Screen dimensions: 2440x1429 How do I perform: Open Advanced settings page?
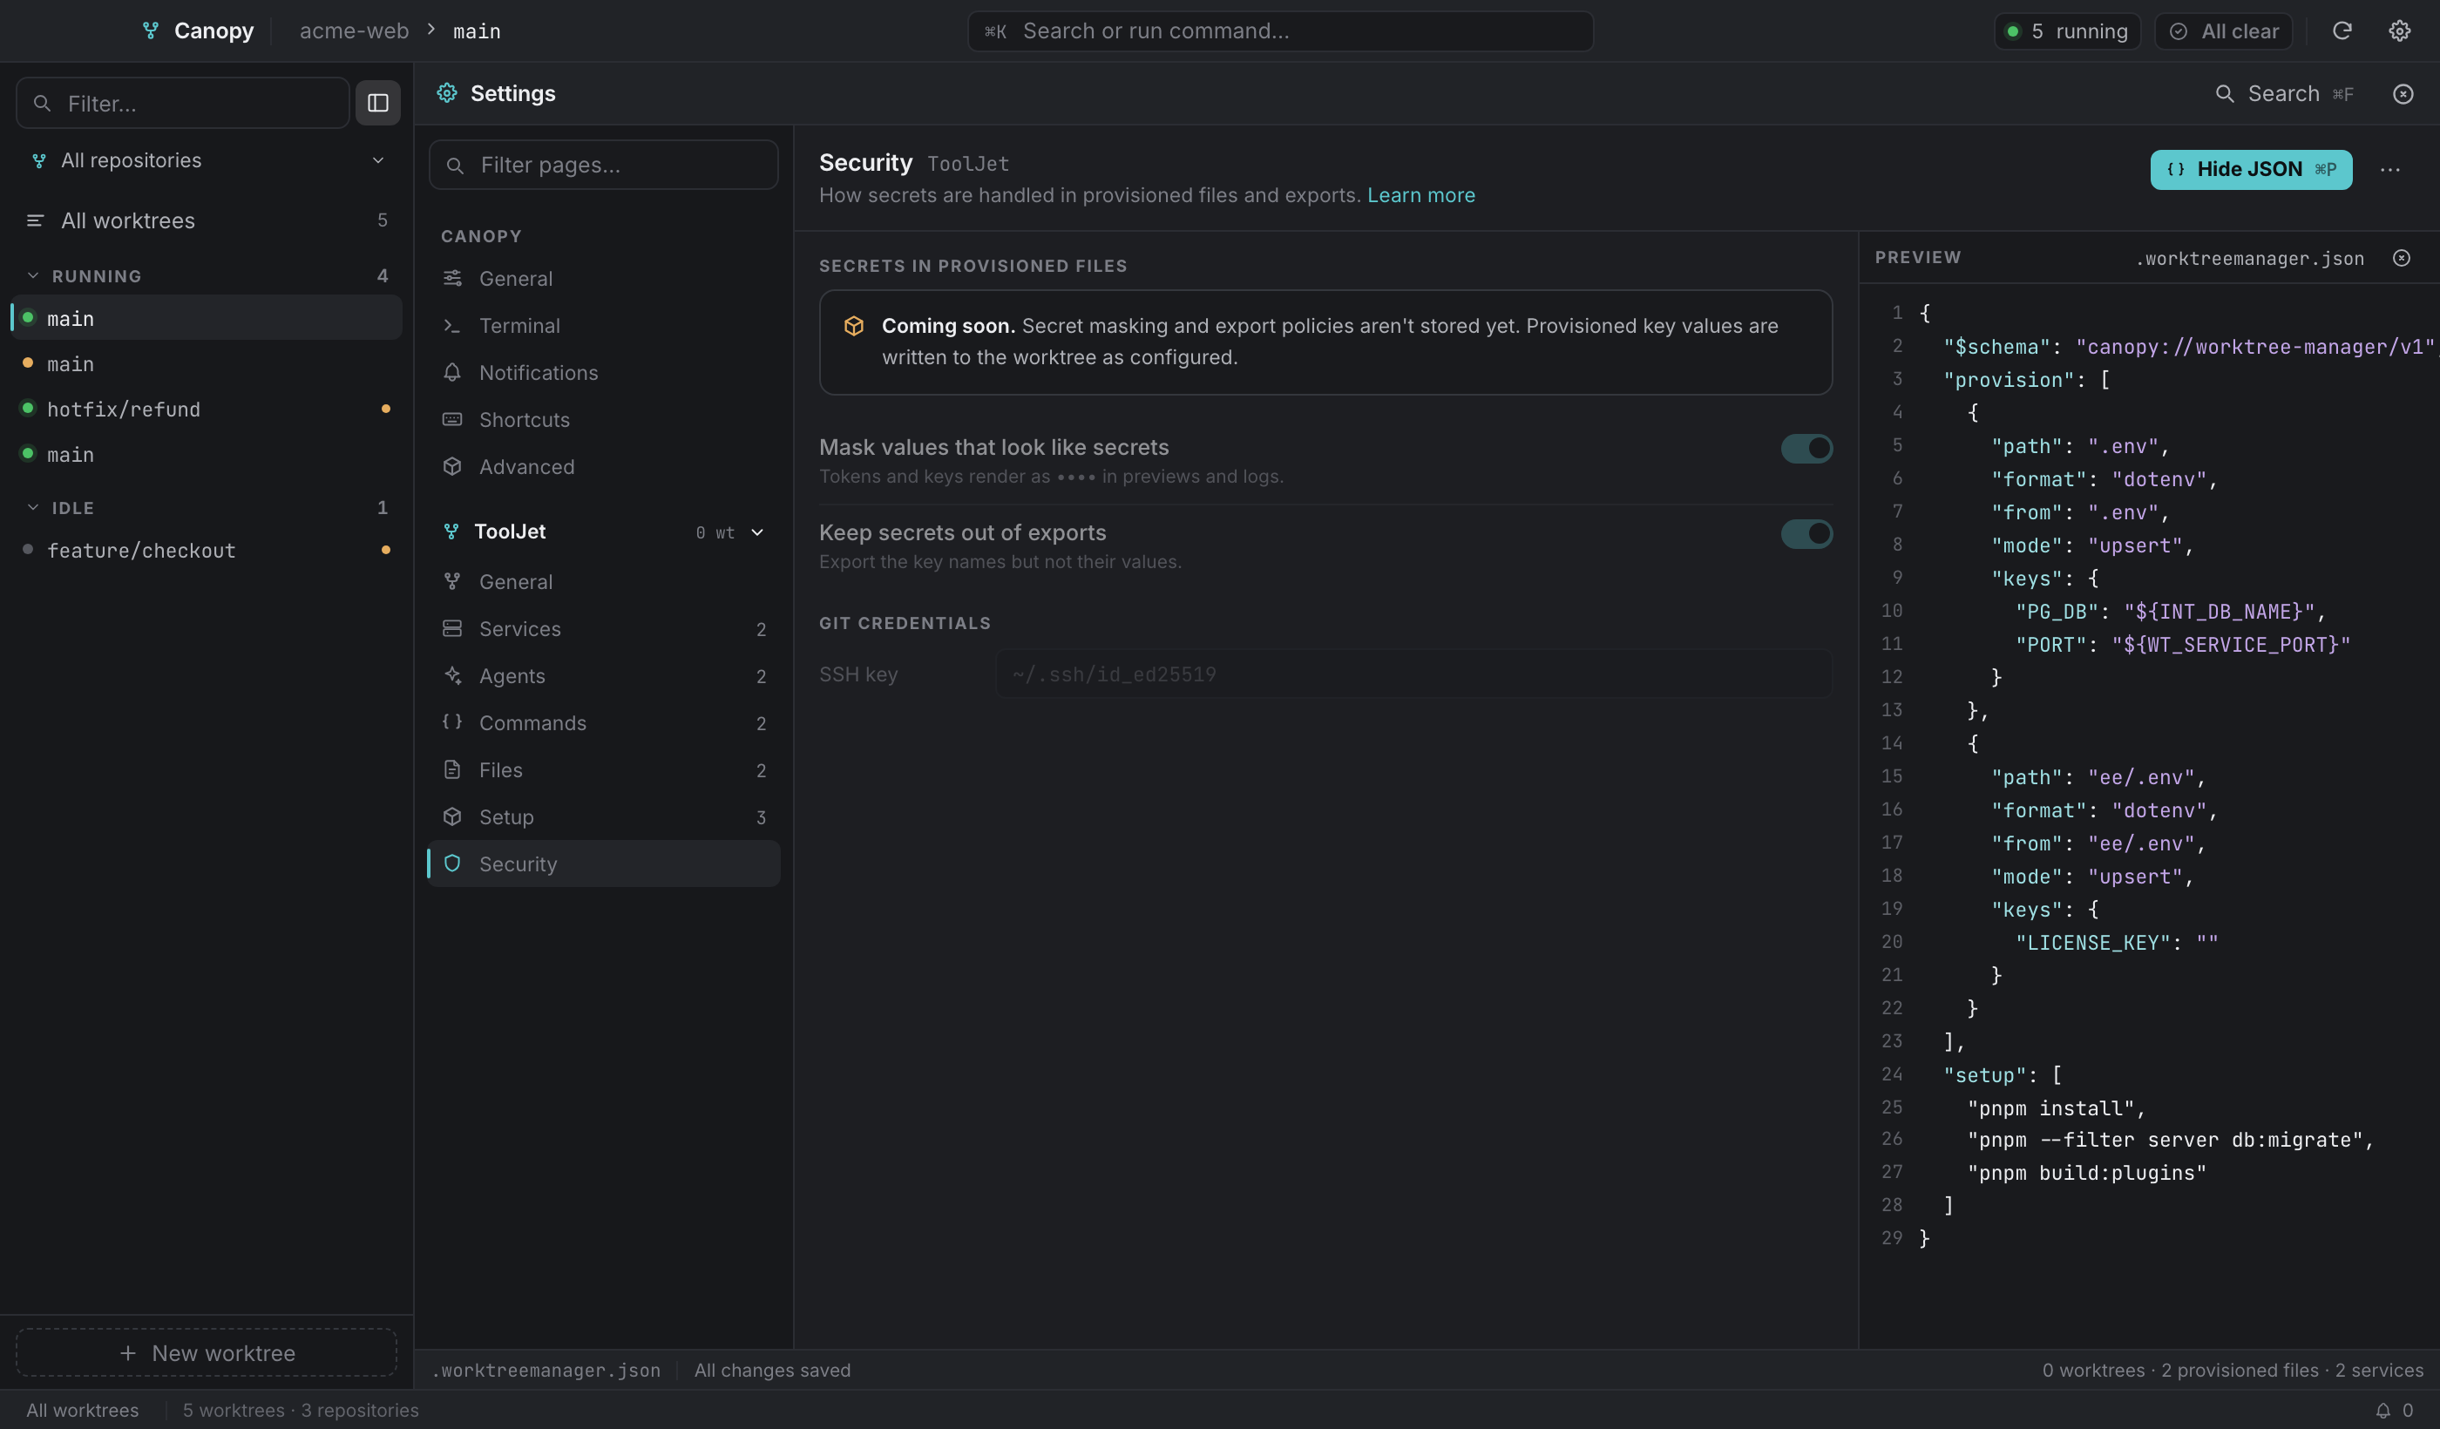point(603,467)
